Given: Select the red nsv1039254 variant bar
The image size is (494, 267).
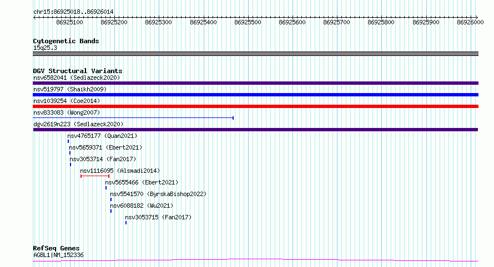Looking at the screenshot, I should 255,106.
